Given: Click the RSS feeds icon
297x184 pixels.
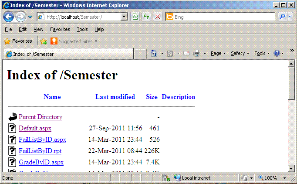Looking at the screenshot, I should click(170, 54).
